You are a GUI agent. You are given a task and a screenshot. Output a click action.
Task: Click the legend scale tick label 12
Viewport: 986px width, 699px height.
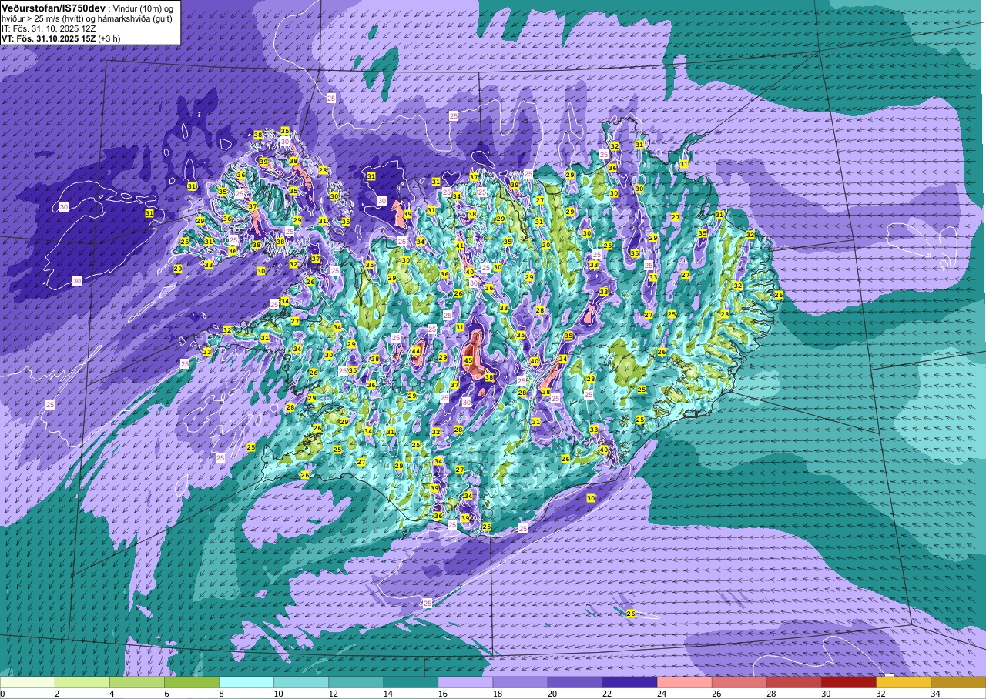332,694
